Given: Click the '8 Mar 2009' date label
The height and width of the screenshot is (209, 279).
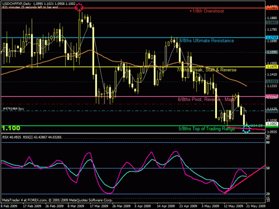Looking at the screenshot, I should click(x=76, y=206).
